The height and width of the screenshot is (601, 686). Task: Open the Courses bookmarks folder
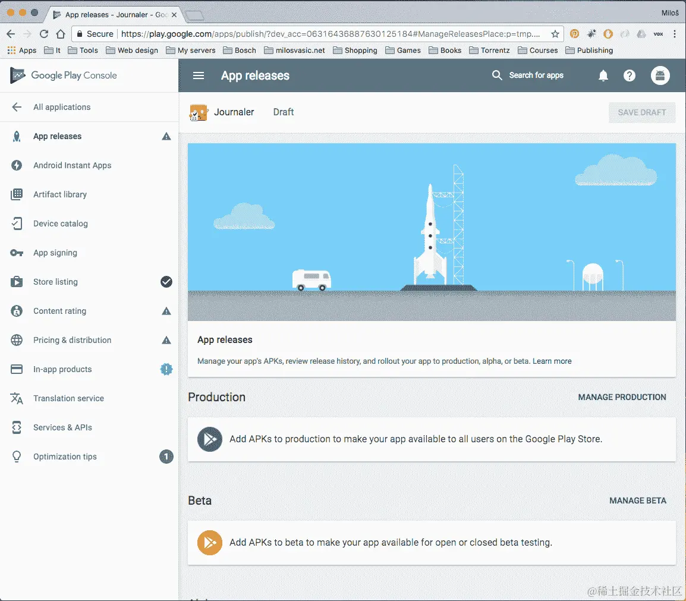coord(538,51)
